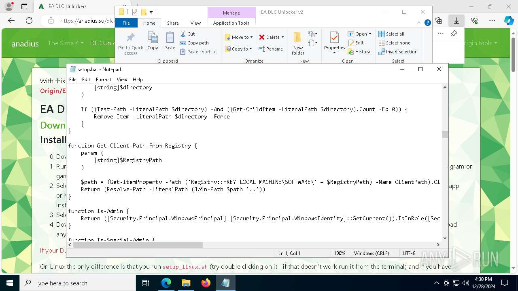Expand The Sims 4 menu on webpage

[x=66, y=43]
